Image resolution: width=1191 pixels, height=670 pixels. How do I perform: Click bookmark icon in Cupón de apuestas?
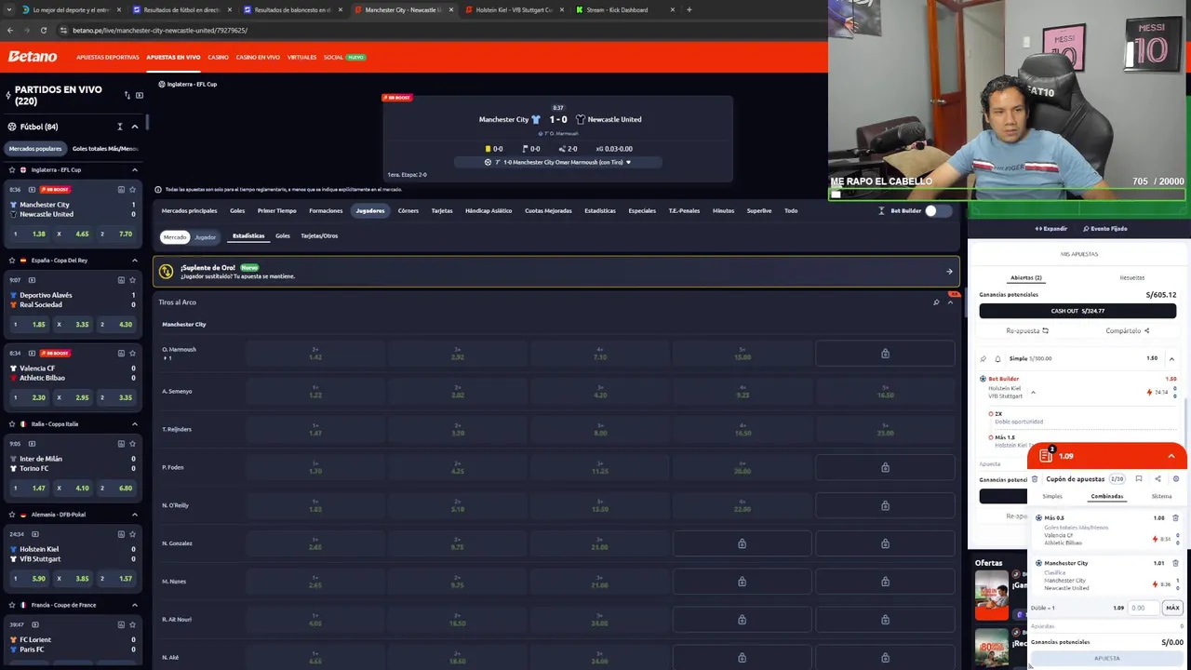(x=1139, y=479)
